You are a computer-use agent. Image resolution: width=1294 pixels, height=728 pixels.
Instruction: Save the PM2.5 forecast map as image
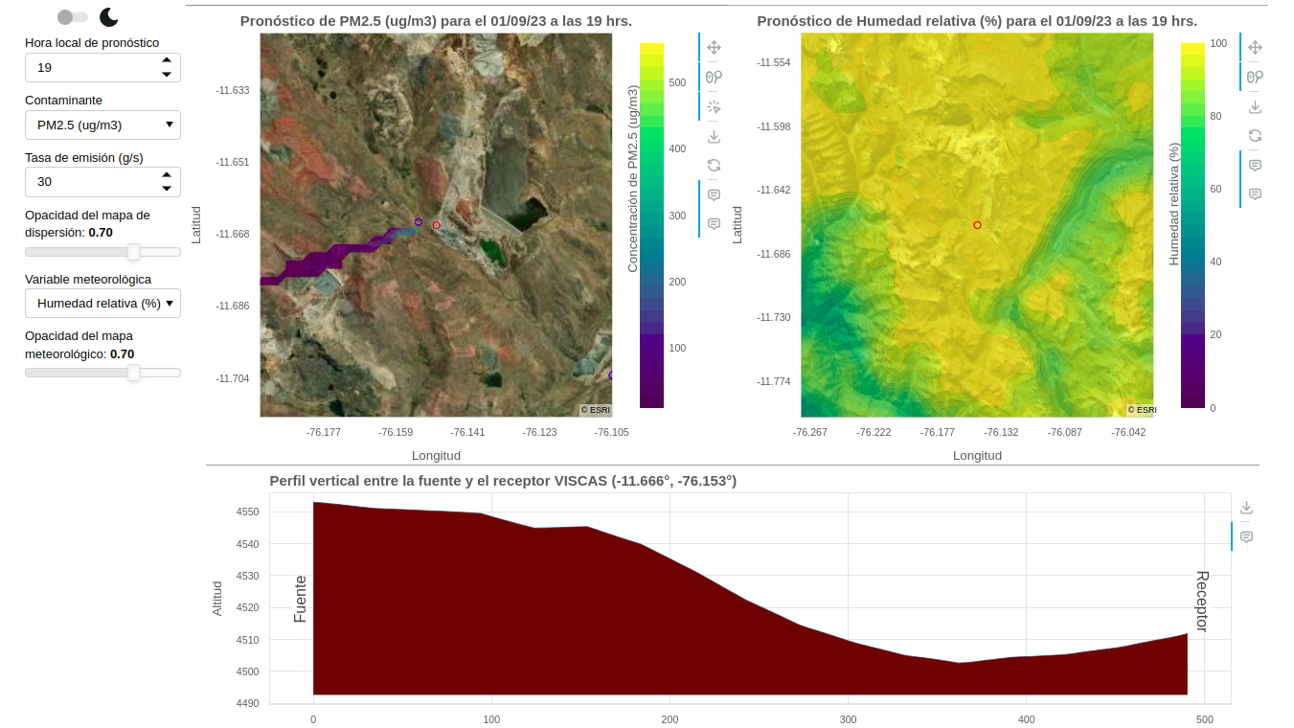714,137
